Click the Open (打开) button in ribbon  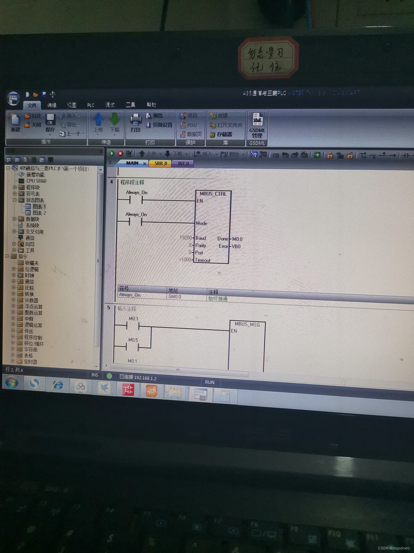click(x=33, y=116)
